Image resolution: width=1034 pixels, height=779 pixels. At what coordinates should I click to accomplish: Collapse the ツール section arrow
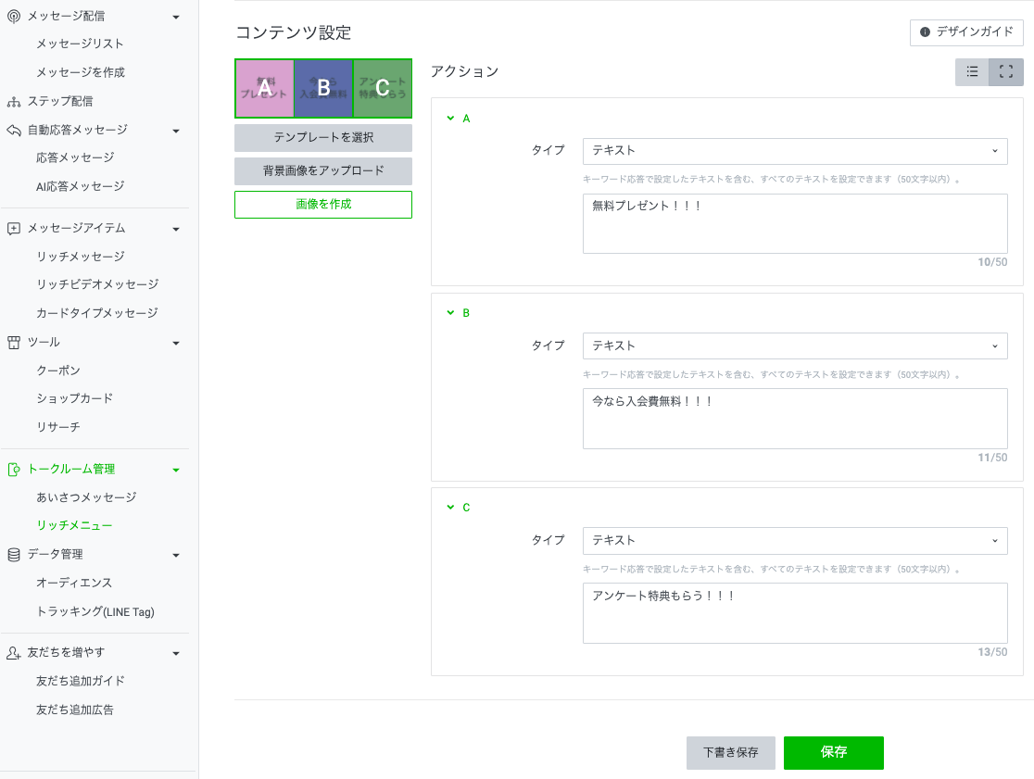[176, 344]
